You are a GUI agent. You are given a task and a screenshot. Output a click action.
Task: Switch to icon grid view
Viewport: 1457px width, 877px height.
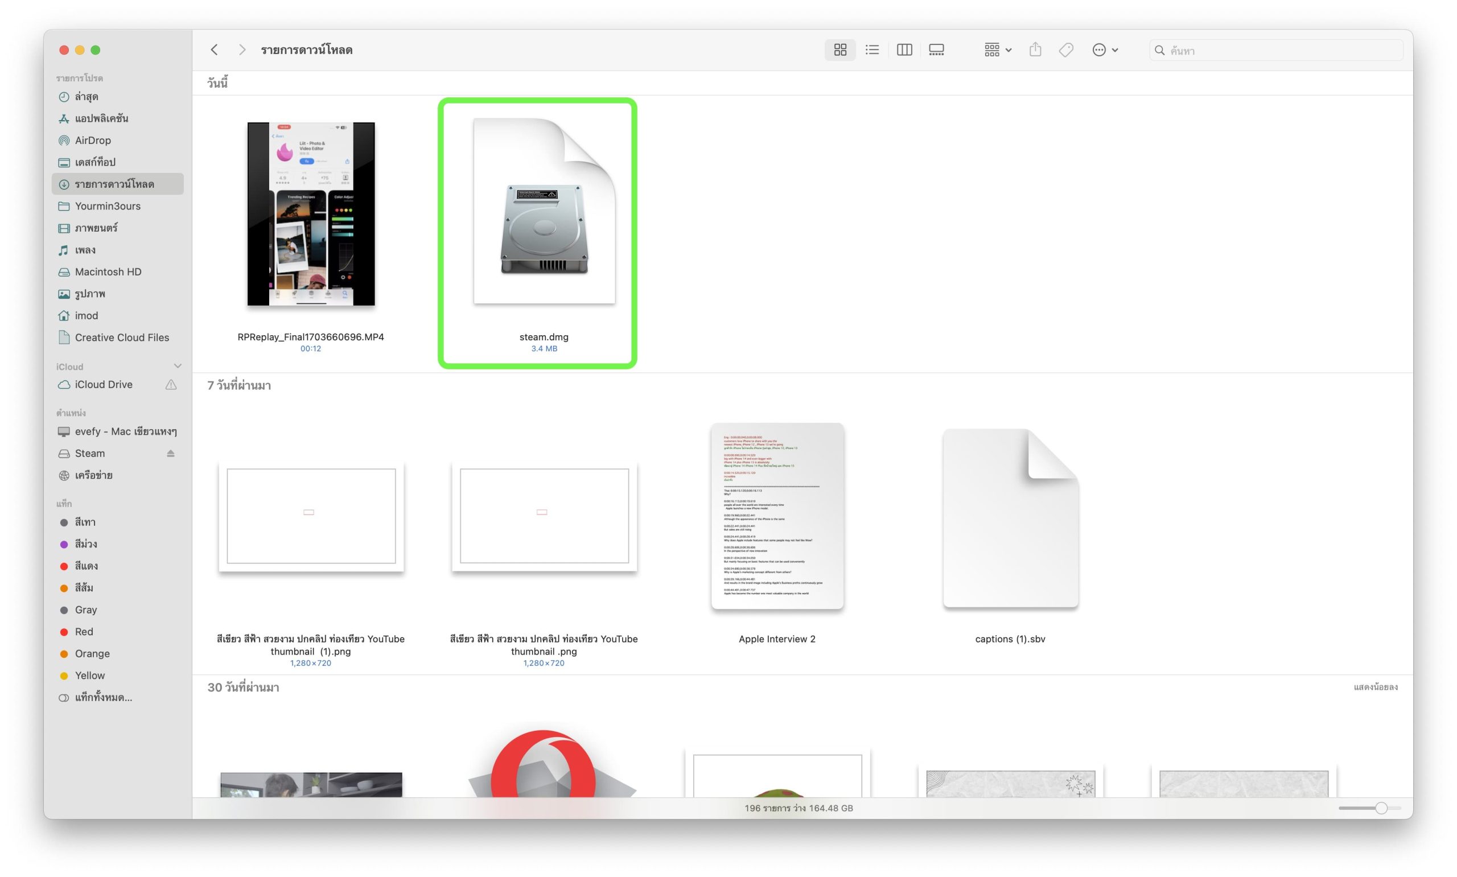(x=841, y=50)
